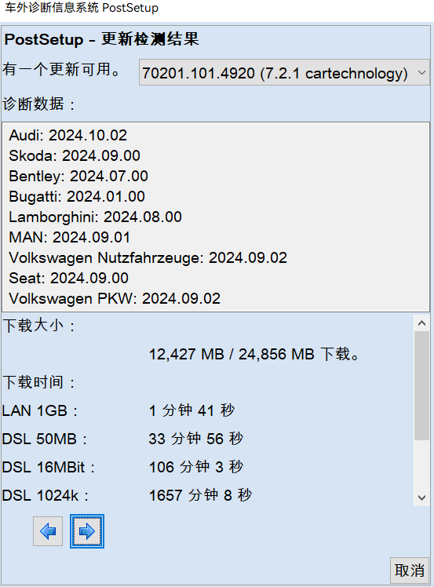Click the scrollbar down arrow
Screen dimensions: 434x587
pyautogui.click(x=421, y=498)
